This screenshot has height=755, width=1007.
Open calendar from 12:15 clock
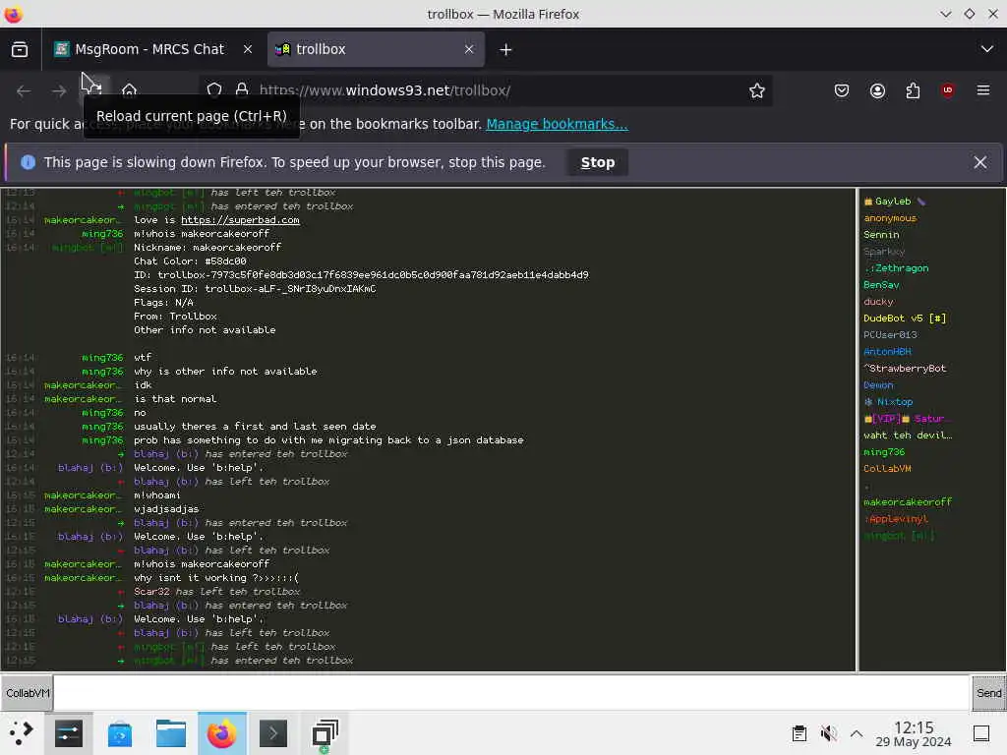point(914,733)
